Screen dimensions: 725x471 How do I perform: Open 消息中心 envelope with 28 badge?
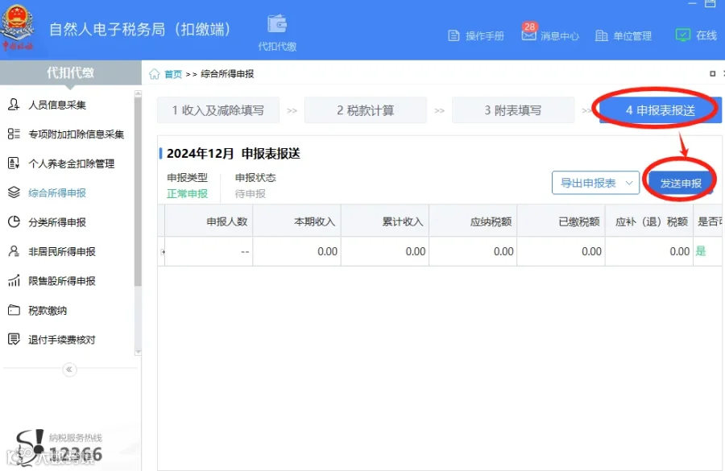[x=529, y=33]
